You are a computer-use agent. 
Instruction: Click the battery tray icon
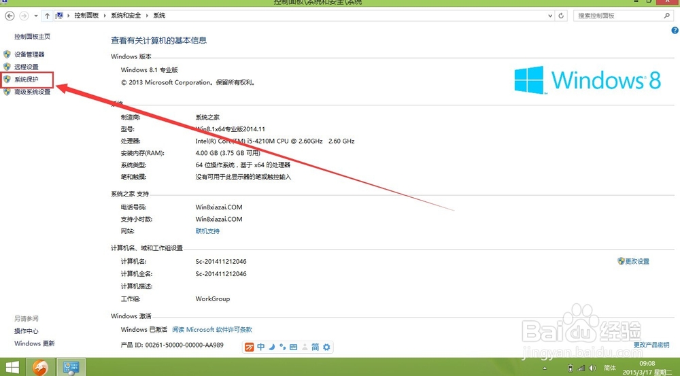[x=571, y=369]
